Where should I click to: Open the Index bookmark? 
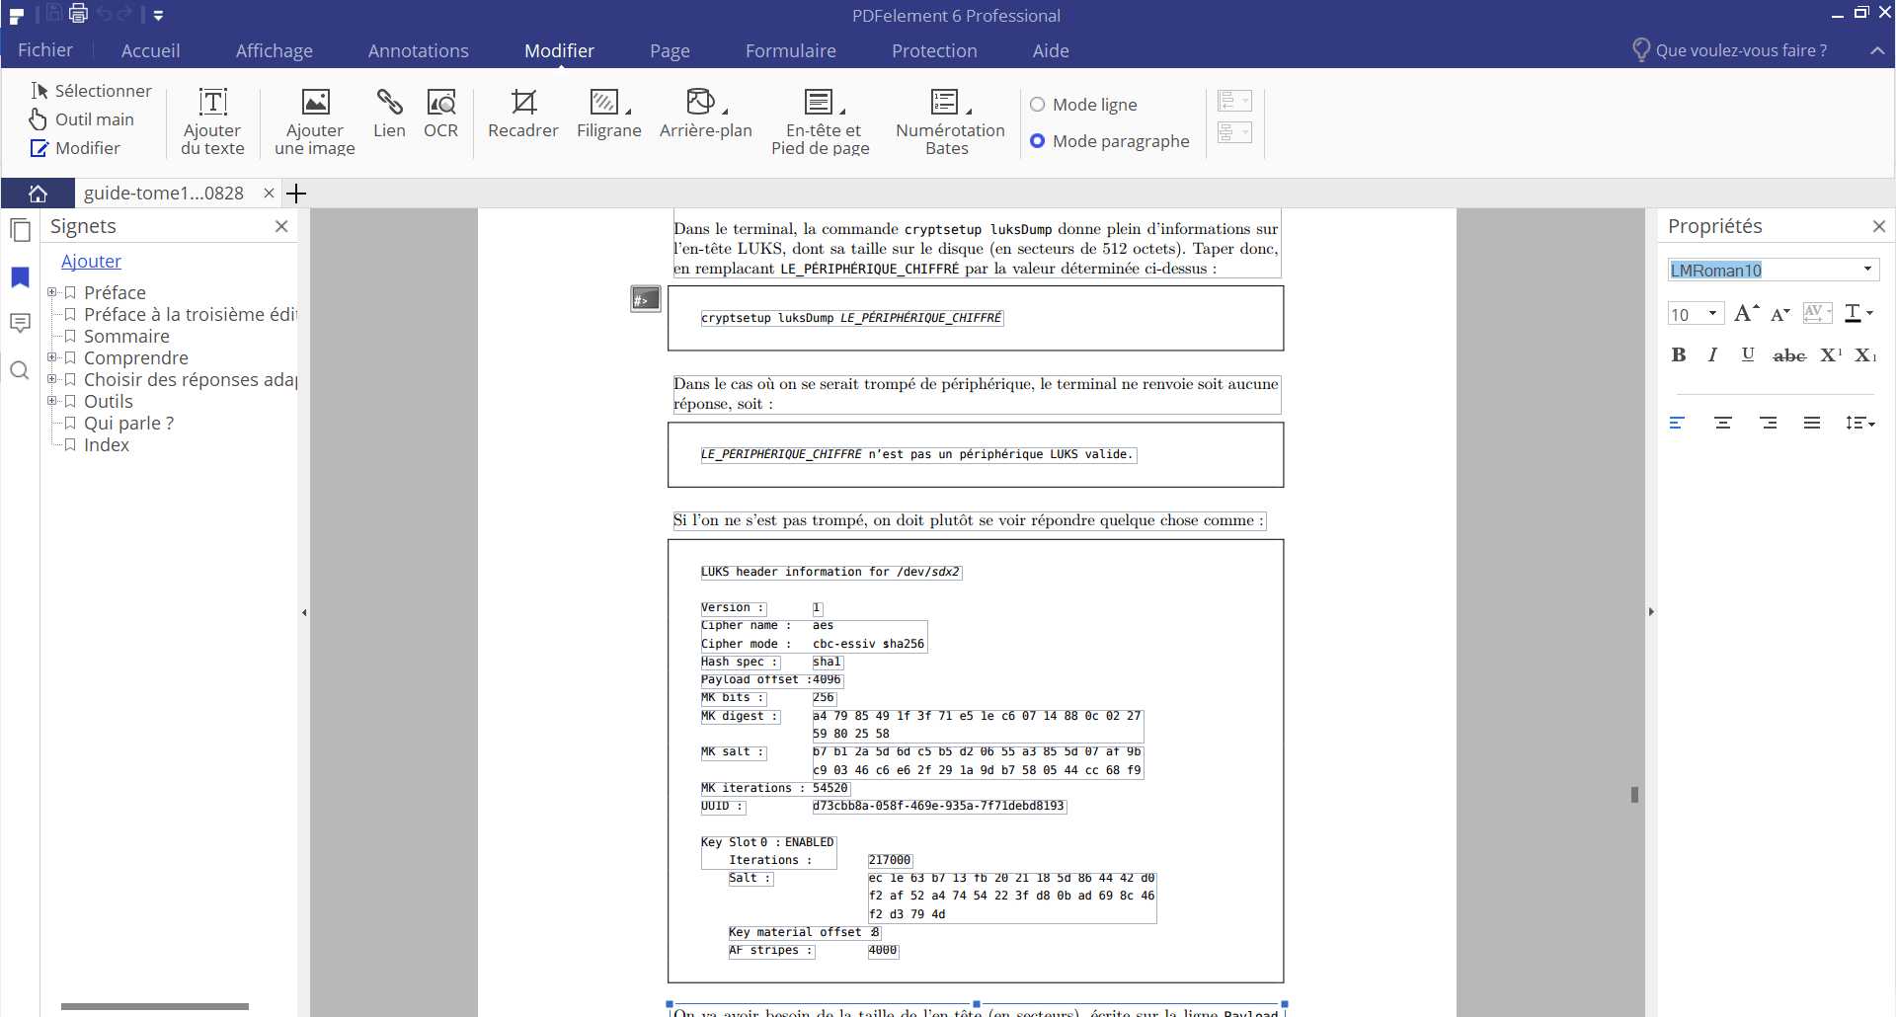[107, 444]
